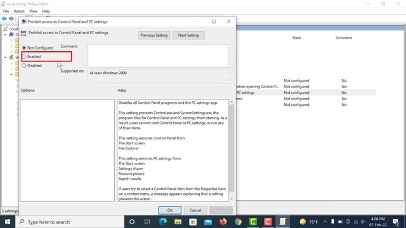Screen dimensions: 406x228
Task: Click the Help description text pane
Action: pos(173,150)
